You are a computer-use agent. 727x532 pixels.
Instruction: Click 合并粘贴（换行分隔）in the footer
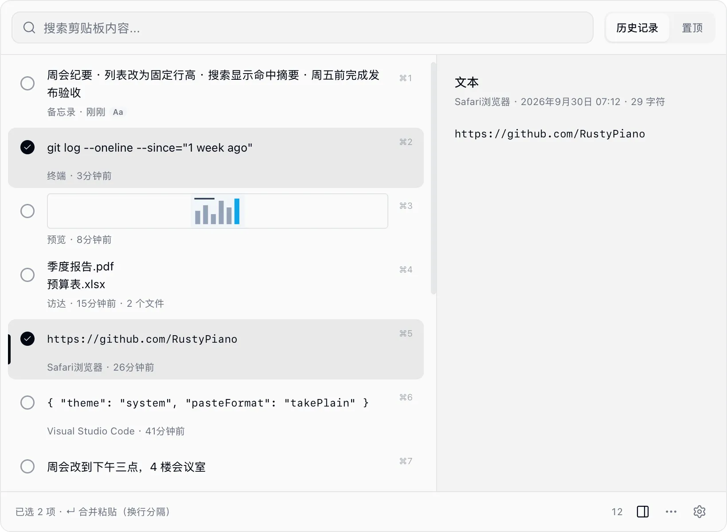[x=118, y=512]
